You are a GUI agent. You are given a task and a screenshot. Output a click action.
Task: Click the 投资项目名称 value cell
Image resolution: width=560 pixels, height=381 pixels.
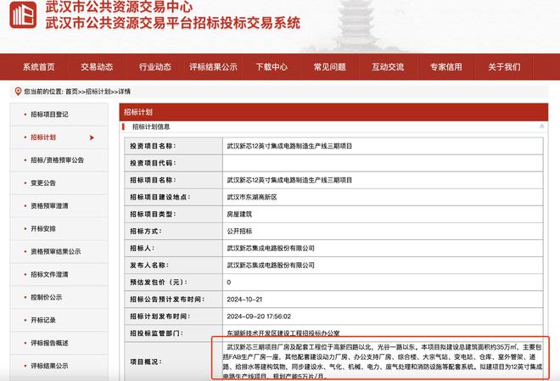383,146
